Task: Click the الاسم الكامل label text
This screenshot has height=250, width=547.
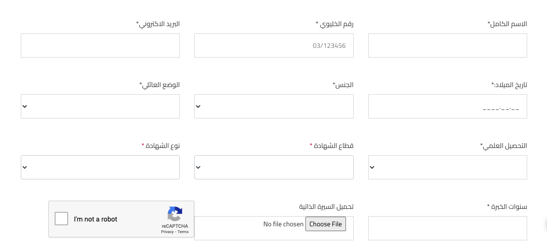Action: (x=507, y=24)
